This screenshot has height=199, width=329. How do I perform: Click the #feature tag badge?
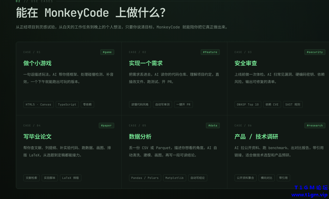(210, 52)
